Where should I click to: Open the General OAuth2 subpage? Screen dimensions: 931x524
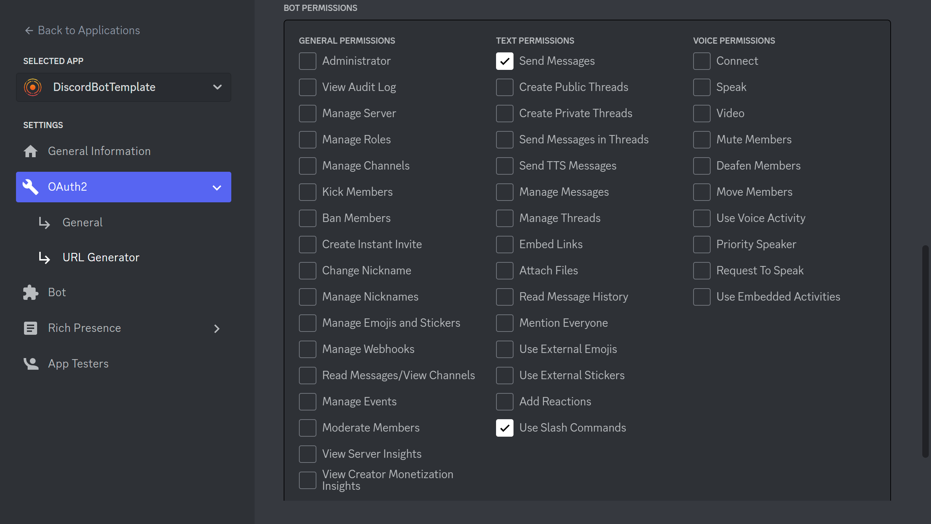pyautogui.click(x=83, y=222)
